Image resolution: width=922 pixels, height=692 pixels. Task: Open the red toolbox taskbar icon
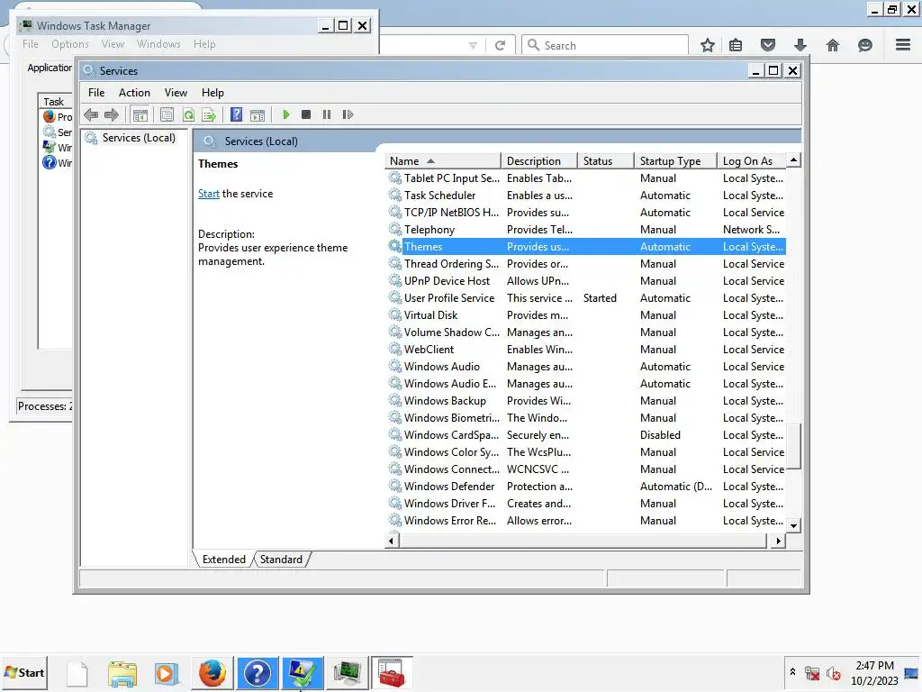click(392, 673)
